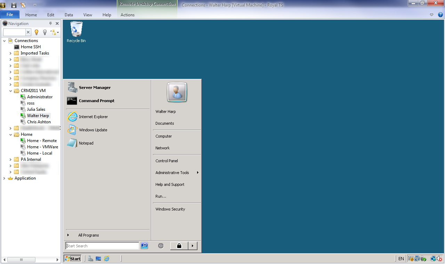Open the File menu tab
This screenshot has height=264, width=445.
[x=10, y=15]
